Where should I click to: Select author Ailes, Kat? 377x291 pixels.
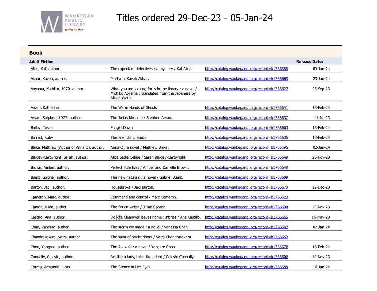46,69
